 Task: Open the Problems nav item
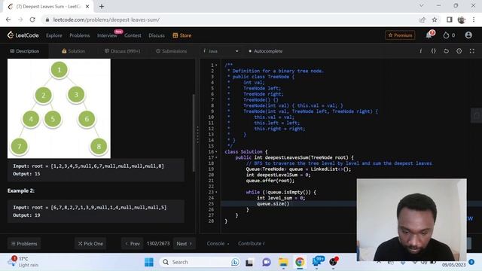tap(80, 35)
